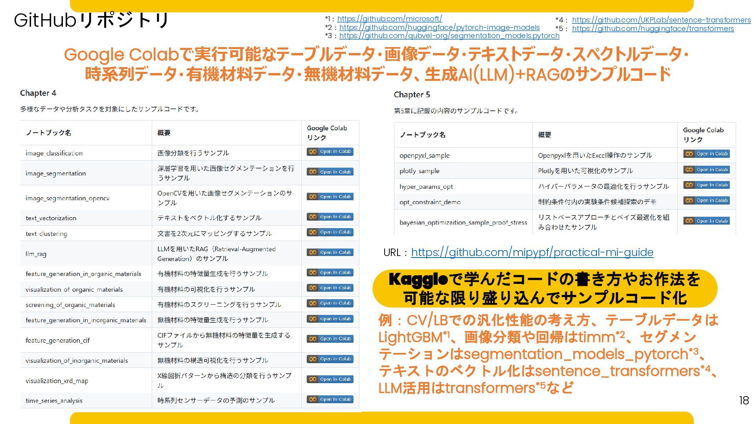Click the hyper_params_opt notebook name
This screenshot has height=424, width=755.
[426, 186]
